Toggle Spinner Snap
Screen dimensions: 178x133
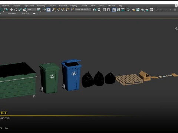click(x=67, y=10)
